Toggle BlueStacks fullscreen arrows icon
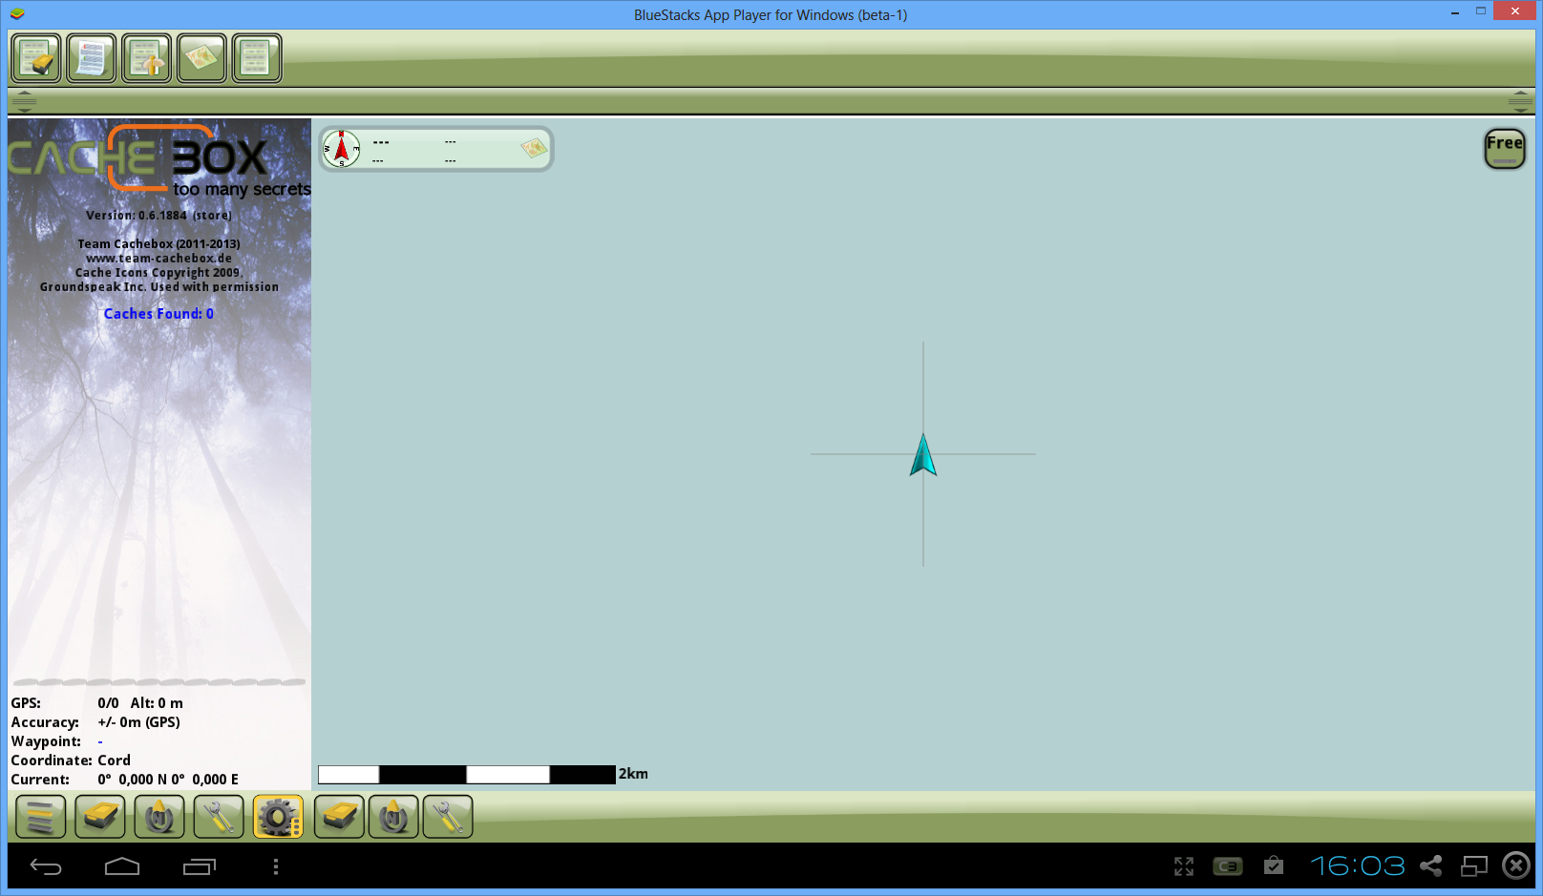Image resolution: width=1543 pixels, height=896 pixels. 1184,866
